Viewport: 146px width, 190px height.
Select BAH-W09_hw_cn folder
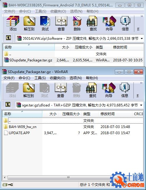point(20,127)
